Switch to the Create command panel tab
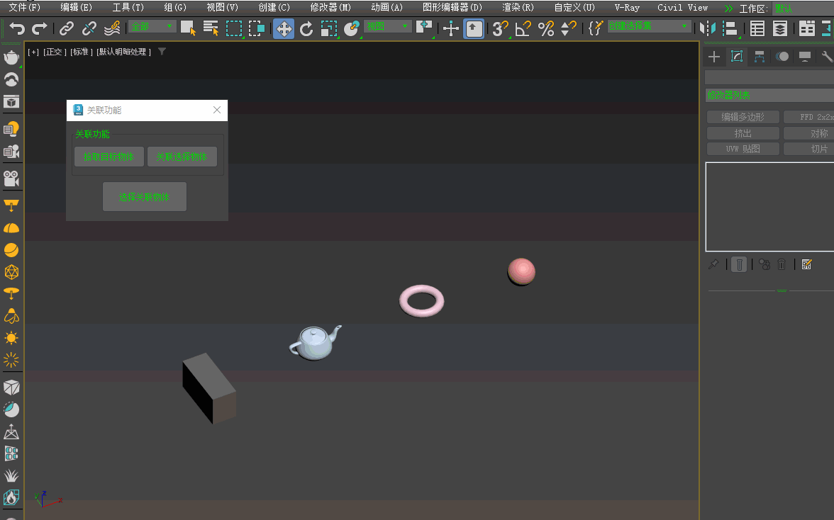 click(x=714, y=57)
